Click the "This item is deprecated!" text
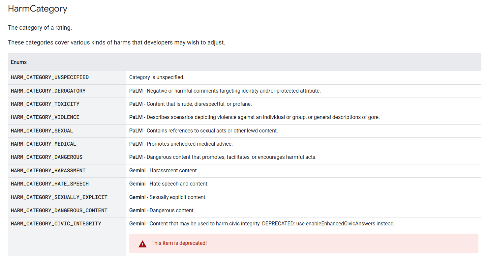 tap(179, 243)
